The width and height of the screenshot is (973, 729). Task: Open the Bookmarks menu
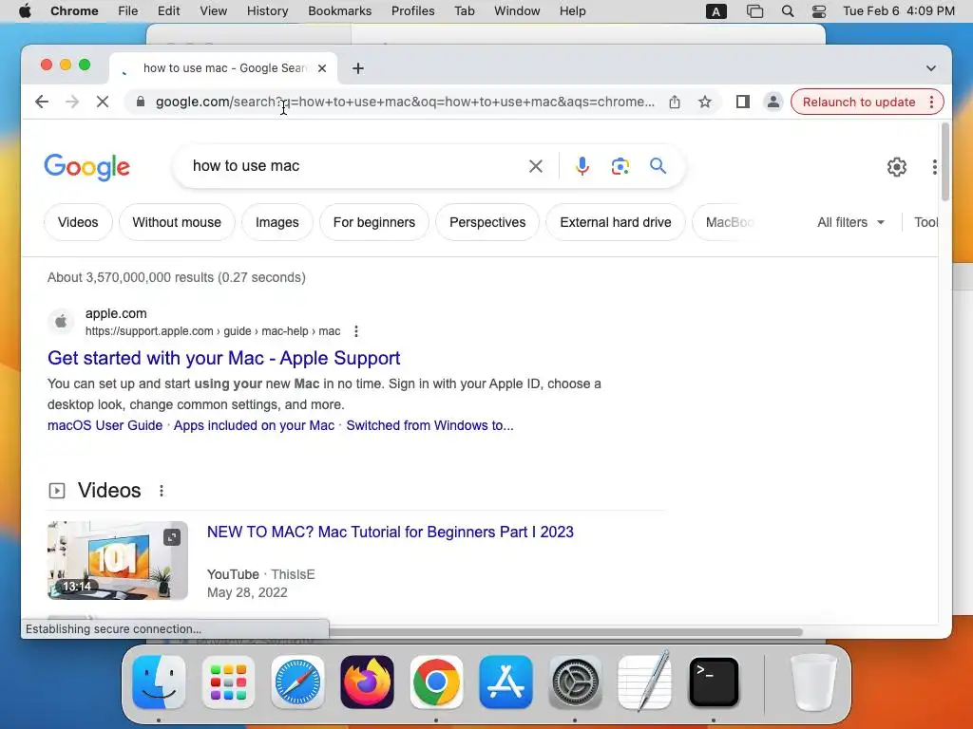tap(339, 11)
